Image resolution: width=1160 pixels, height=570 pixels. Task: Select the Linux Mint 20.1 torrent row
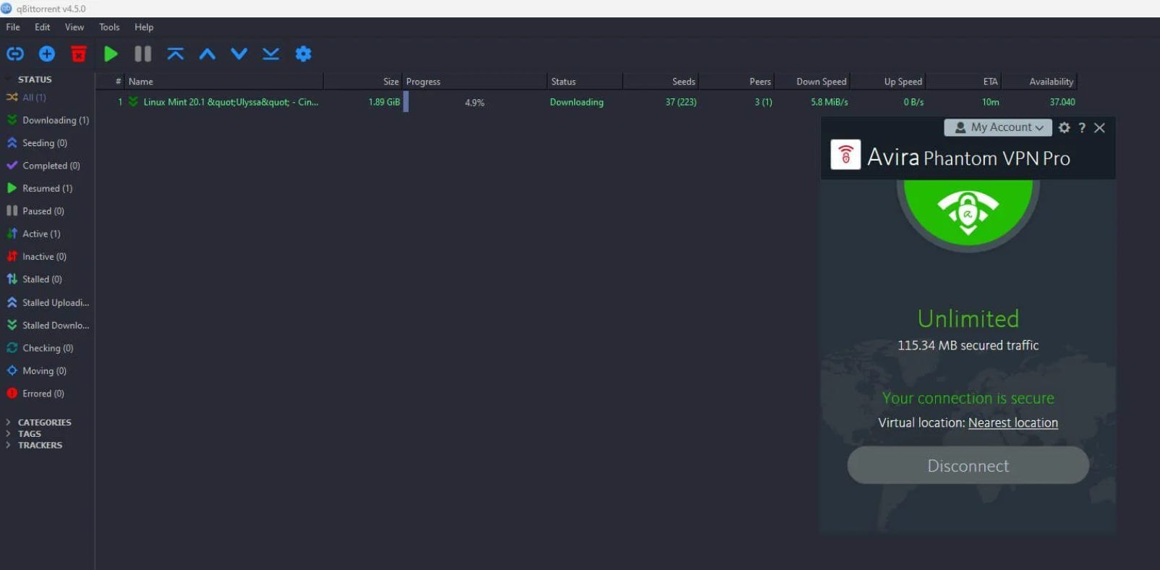pyautogui.click(x=587, y=102)
